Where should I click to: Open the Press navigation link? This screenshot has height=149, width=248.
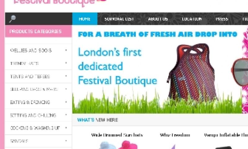pos(222,19)
